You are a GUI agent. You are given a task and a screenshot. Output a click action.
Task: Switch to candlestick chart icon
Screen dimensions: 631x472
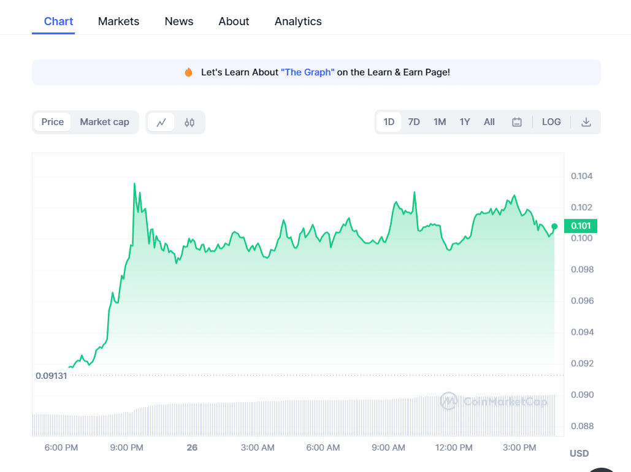(189, 122)
